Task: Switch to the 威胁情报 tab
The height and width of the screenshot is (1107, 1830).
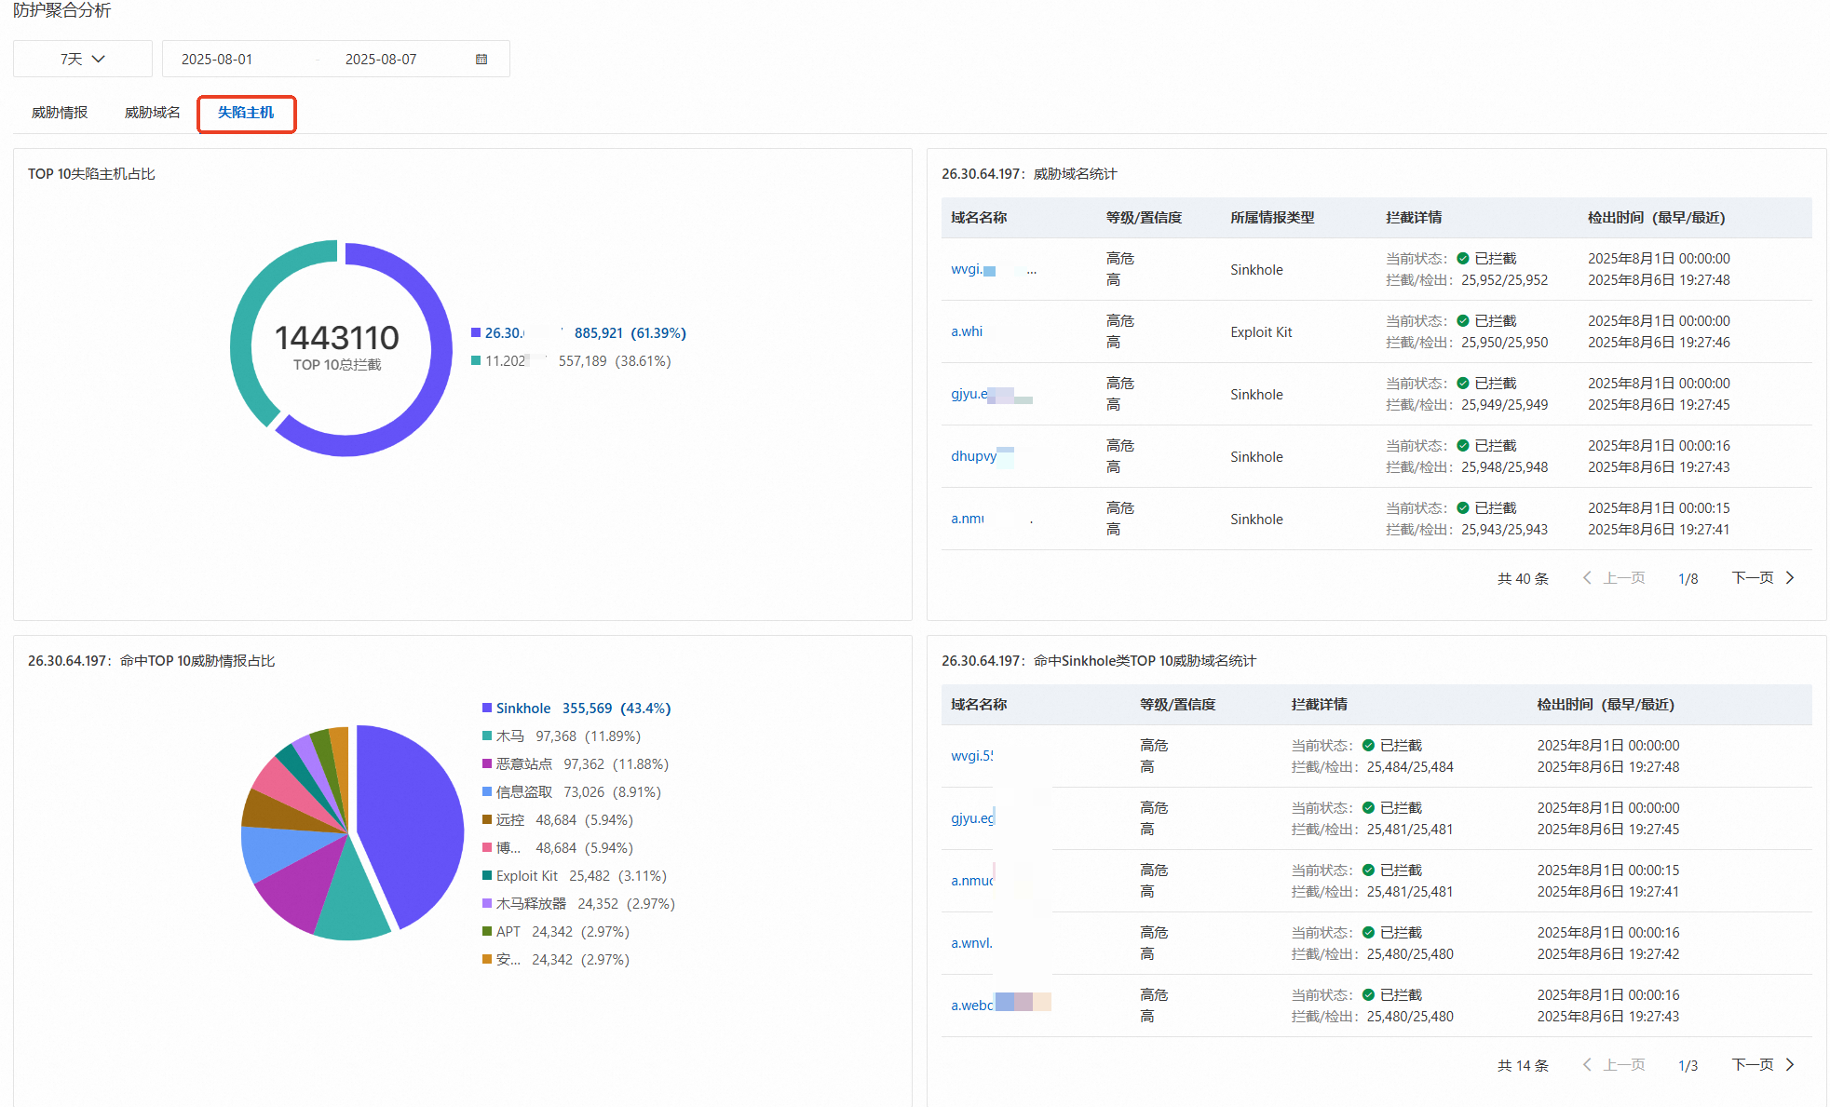Action: (60, 113)
